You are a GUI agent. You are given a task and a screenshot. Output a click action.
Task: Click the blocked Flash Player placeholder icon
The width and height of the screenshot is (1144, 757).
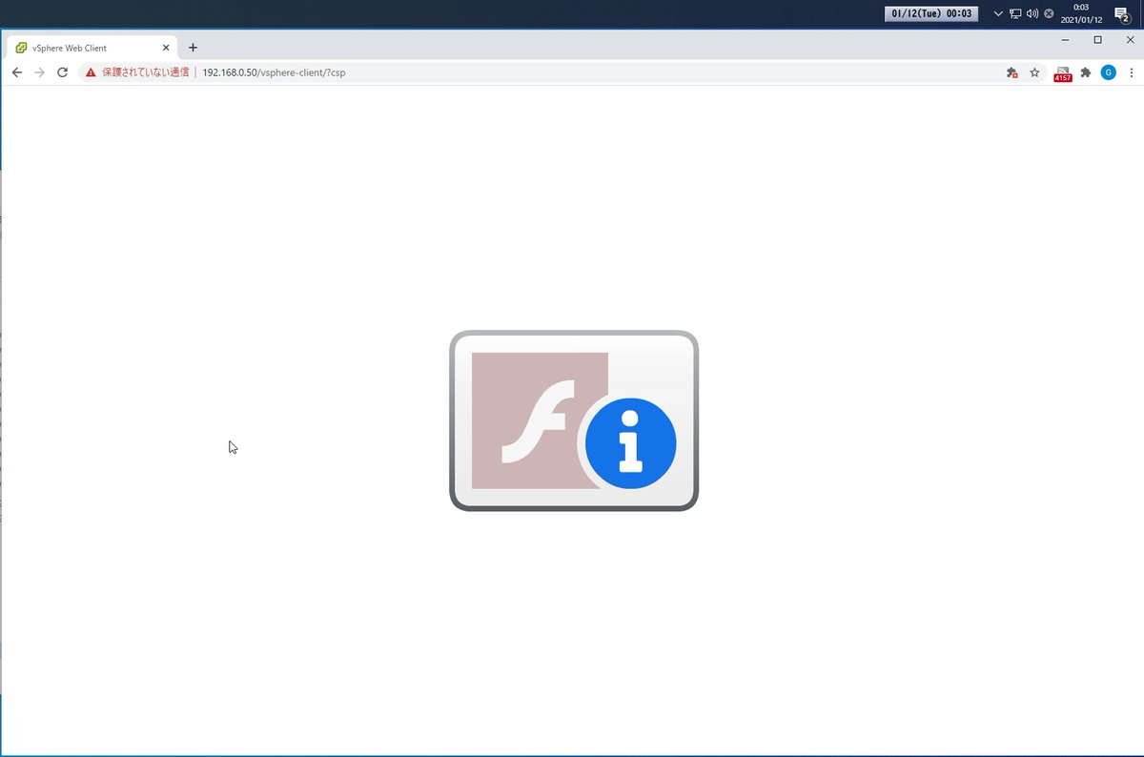(539, 419)
